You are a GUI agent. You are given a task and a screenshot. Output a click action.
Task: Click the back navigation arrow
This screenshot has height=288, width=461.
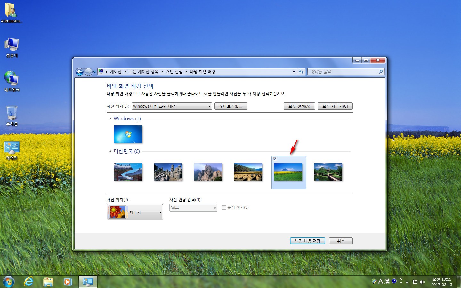tap(79, 72)
